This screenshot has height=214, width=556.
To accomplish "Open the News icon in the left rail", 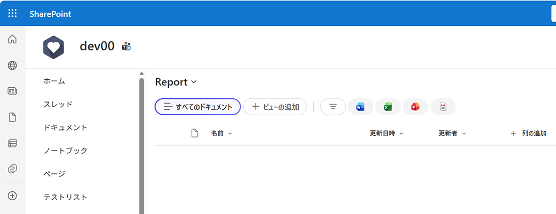I will (12, 91).
